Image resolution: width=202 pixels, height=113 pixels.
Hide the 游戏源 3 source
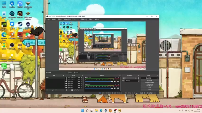79,86
